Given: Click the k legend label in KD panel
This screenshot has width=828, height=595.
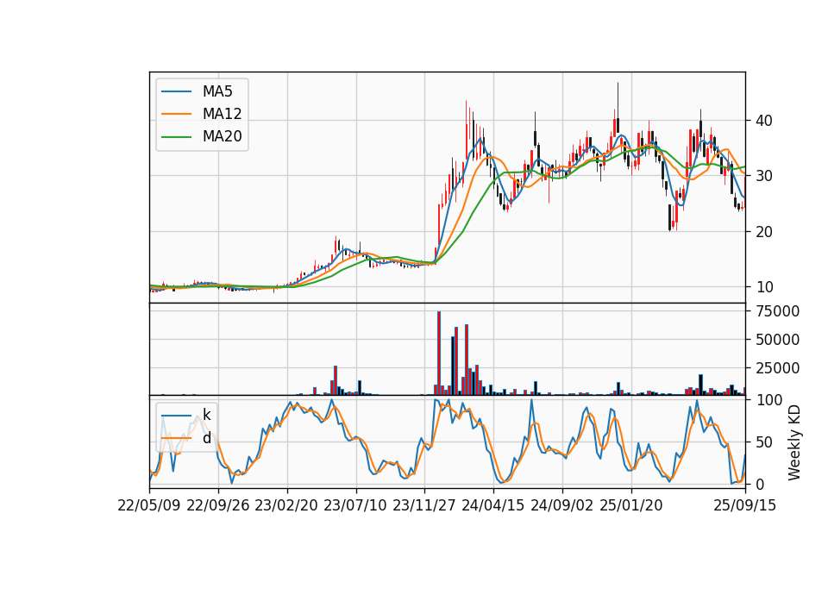Looking at the screenshot, I should [x=206, y=415].
